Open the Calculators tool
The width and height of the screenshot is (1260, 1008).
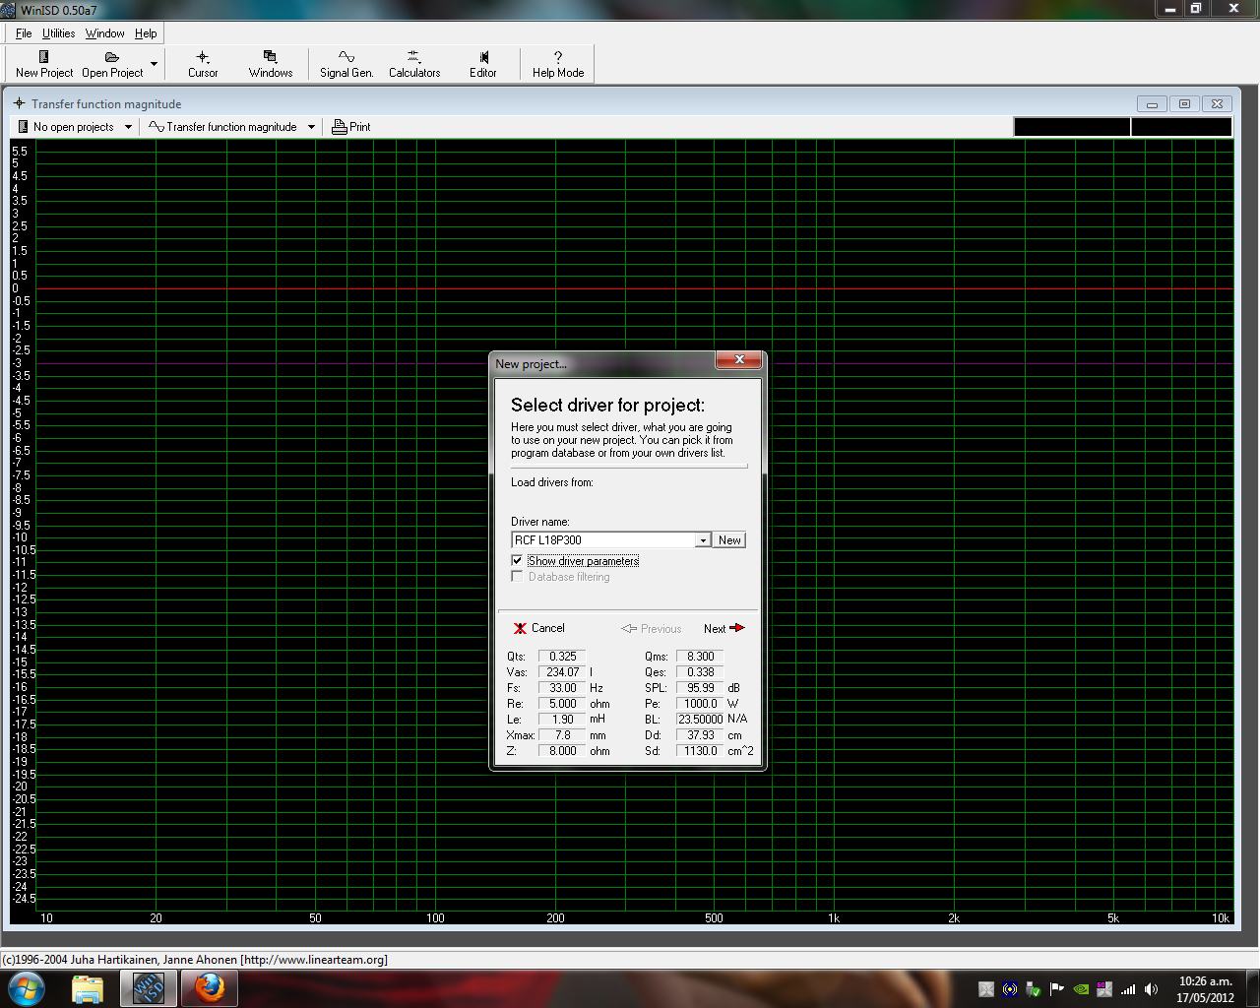pyautogui.click(x=413, y=58)
